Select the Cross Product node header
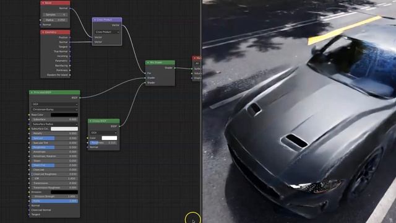 107,20
